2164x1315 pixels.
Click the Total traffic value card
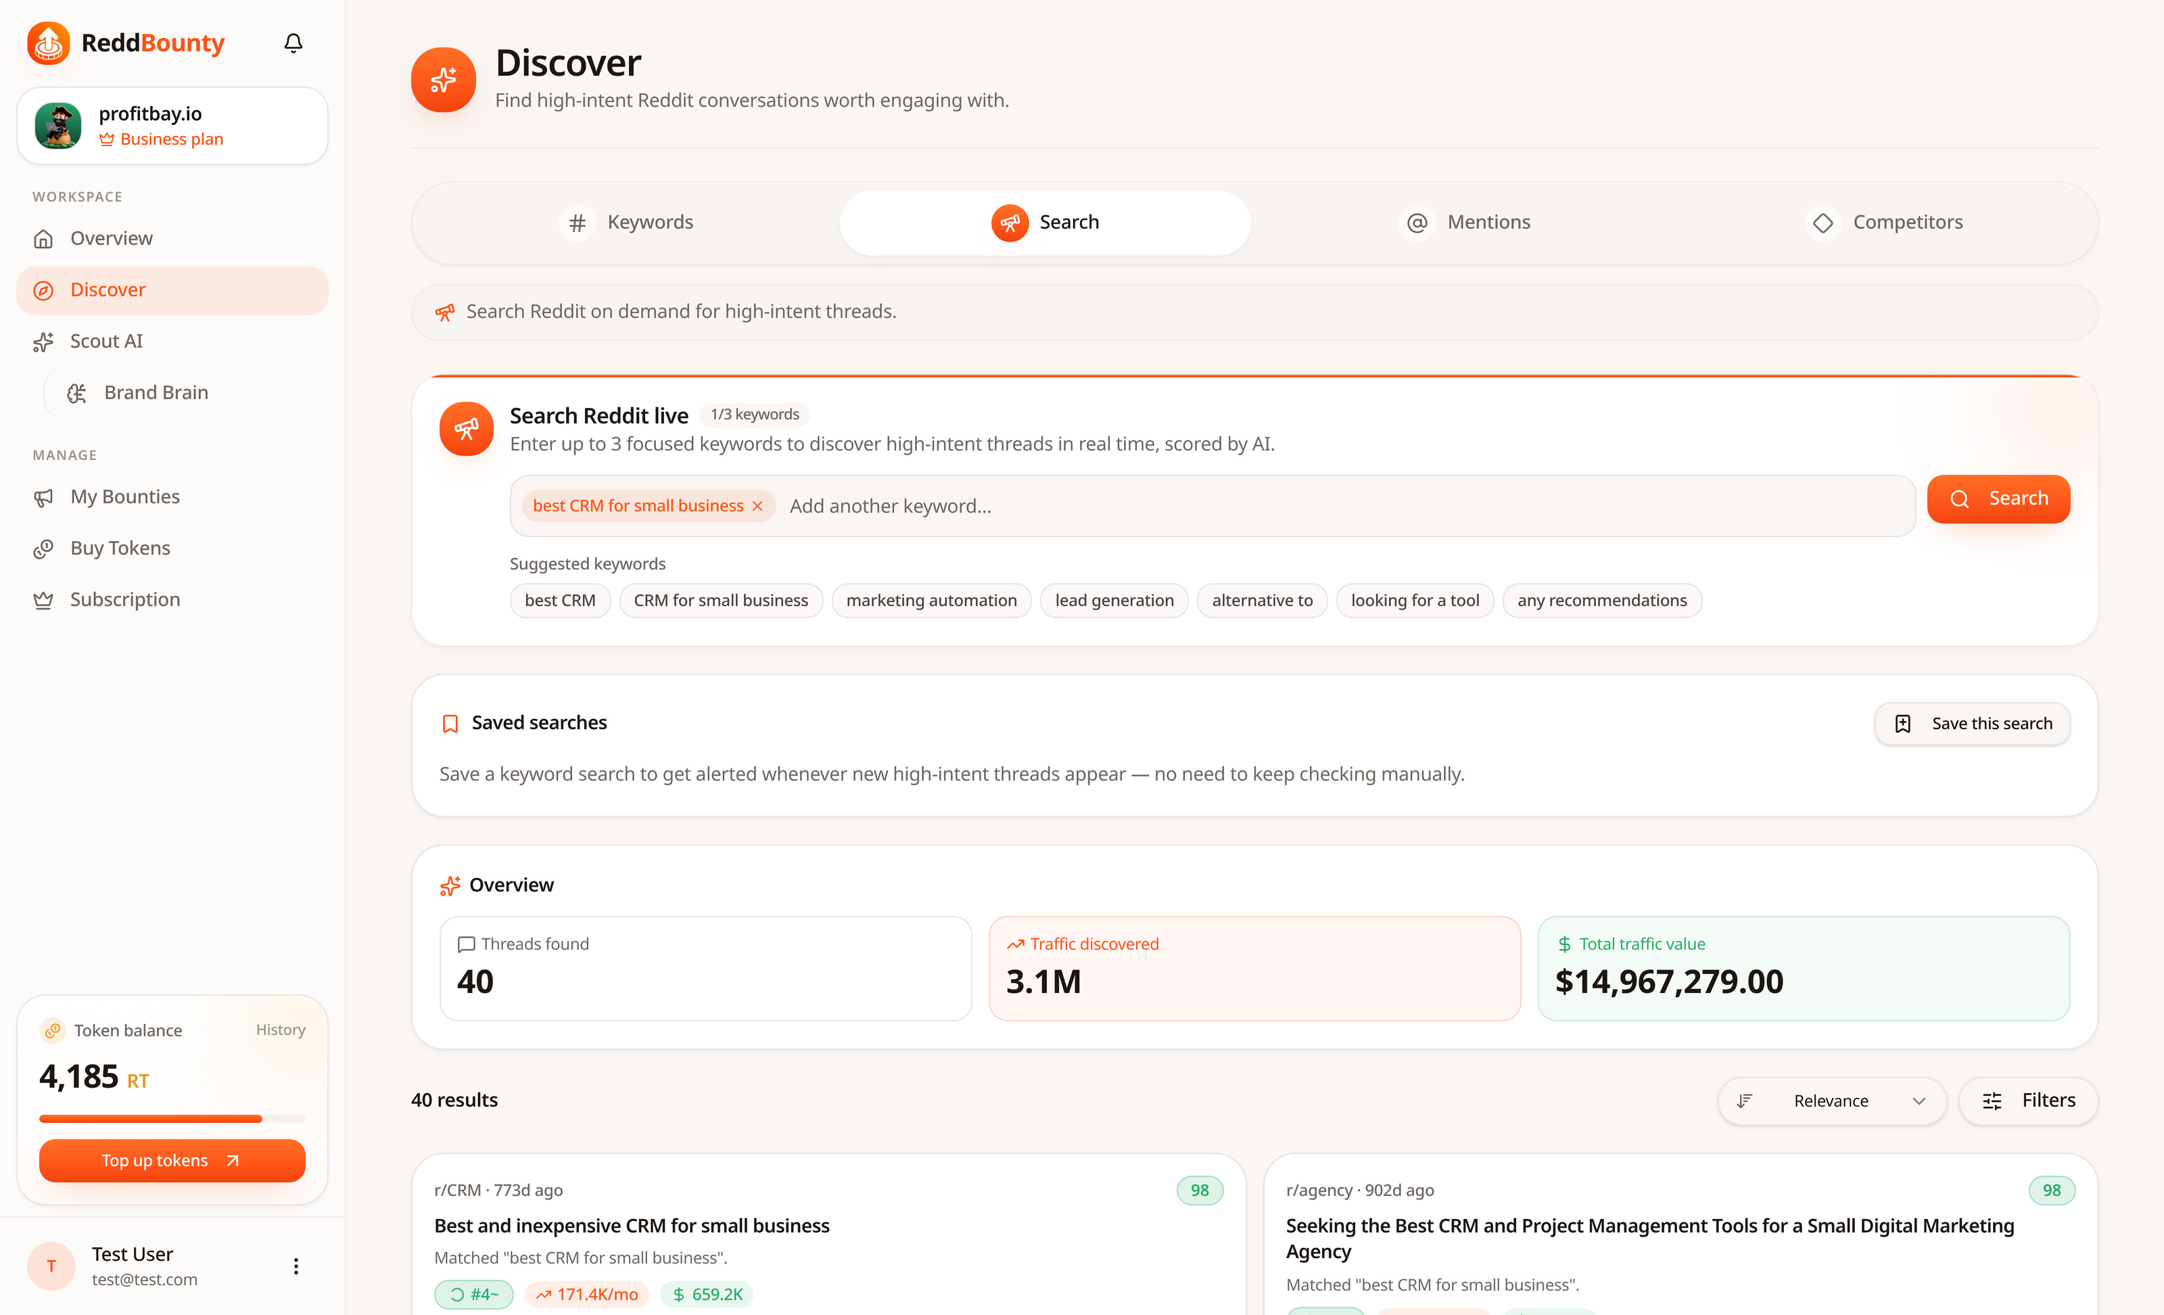coord(1804,968)
